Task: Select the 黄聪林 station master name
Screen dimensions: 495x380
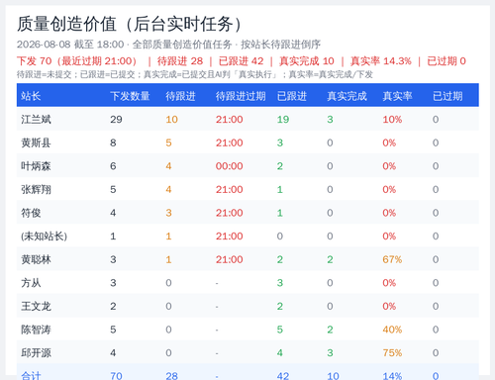Action: (36, 259)
